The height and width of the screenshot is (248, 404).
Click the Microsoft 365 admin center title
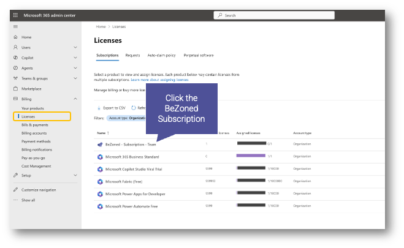click(x=50, y=15)
